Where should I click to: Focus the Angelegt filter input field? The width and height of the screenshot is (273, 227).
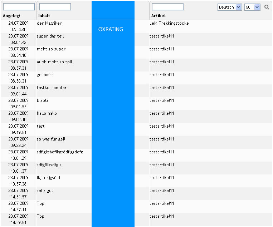[19, 7]
